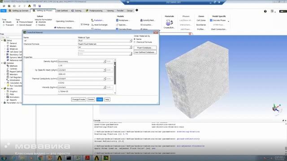Click the layout options icon beside help
This screenshot has height=161, width=287.
272,11
